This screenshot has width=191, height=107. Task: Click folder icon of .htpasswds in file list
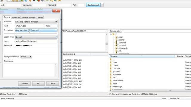(111, 75)
